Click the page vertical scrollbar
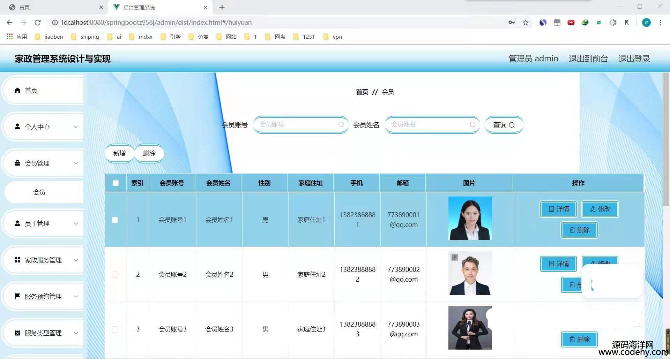 pyautogui.click(x=666, y=139)
